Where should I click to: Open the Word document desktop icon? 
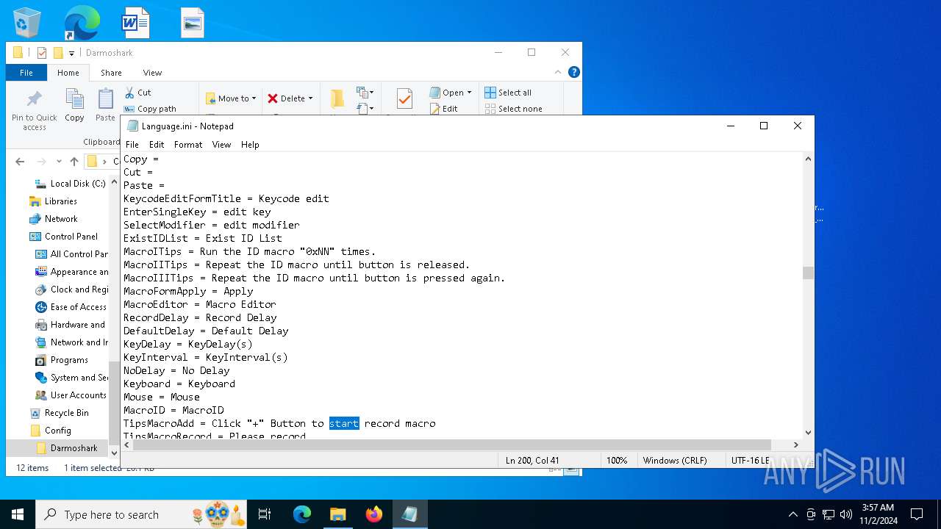click(x=135, y=23)
